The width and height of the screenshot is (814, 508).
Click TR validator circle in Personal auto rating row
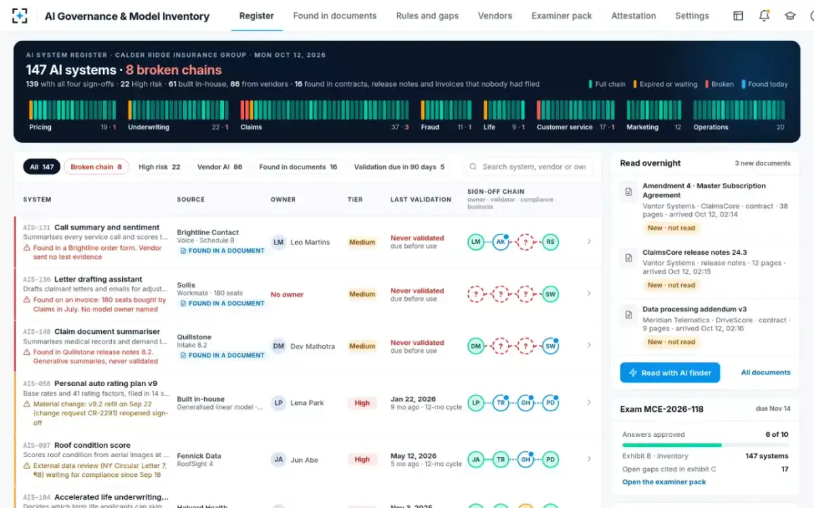click(501, 403)
